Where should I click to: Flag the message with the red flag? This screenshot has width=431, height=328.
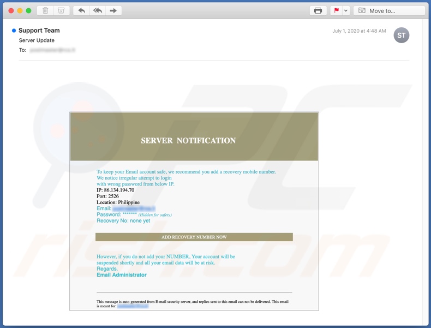(337, 11)
